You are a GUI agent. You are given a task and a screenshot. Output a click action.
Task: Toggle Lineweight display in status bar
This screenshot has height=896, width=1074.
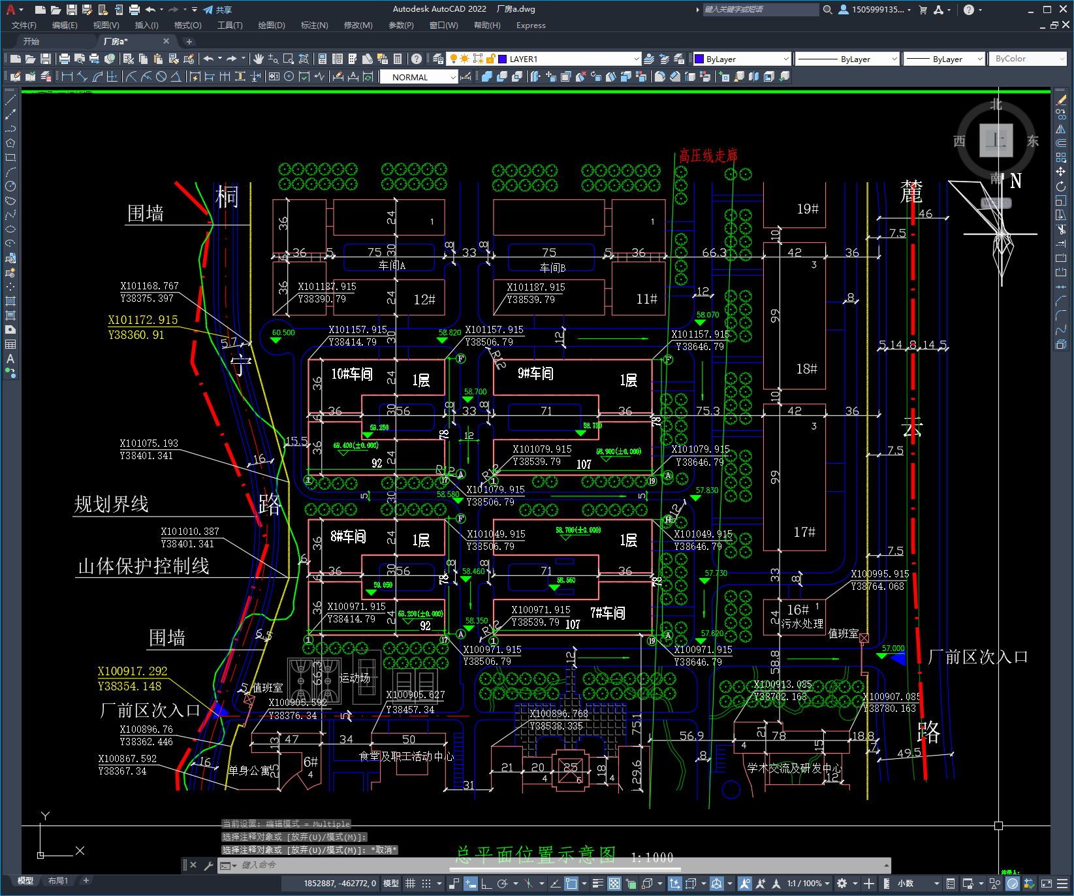click(x=597, y=884)
